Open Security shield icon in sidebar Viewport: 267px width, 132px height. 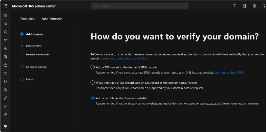coord(5,126)
